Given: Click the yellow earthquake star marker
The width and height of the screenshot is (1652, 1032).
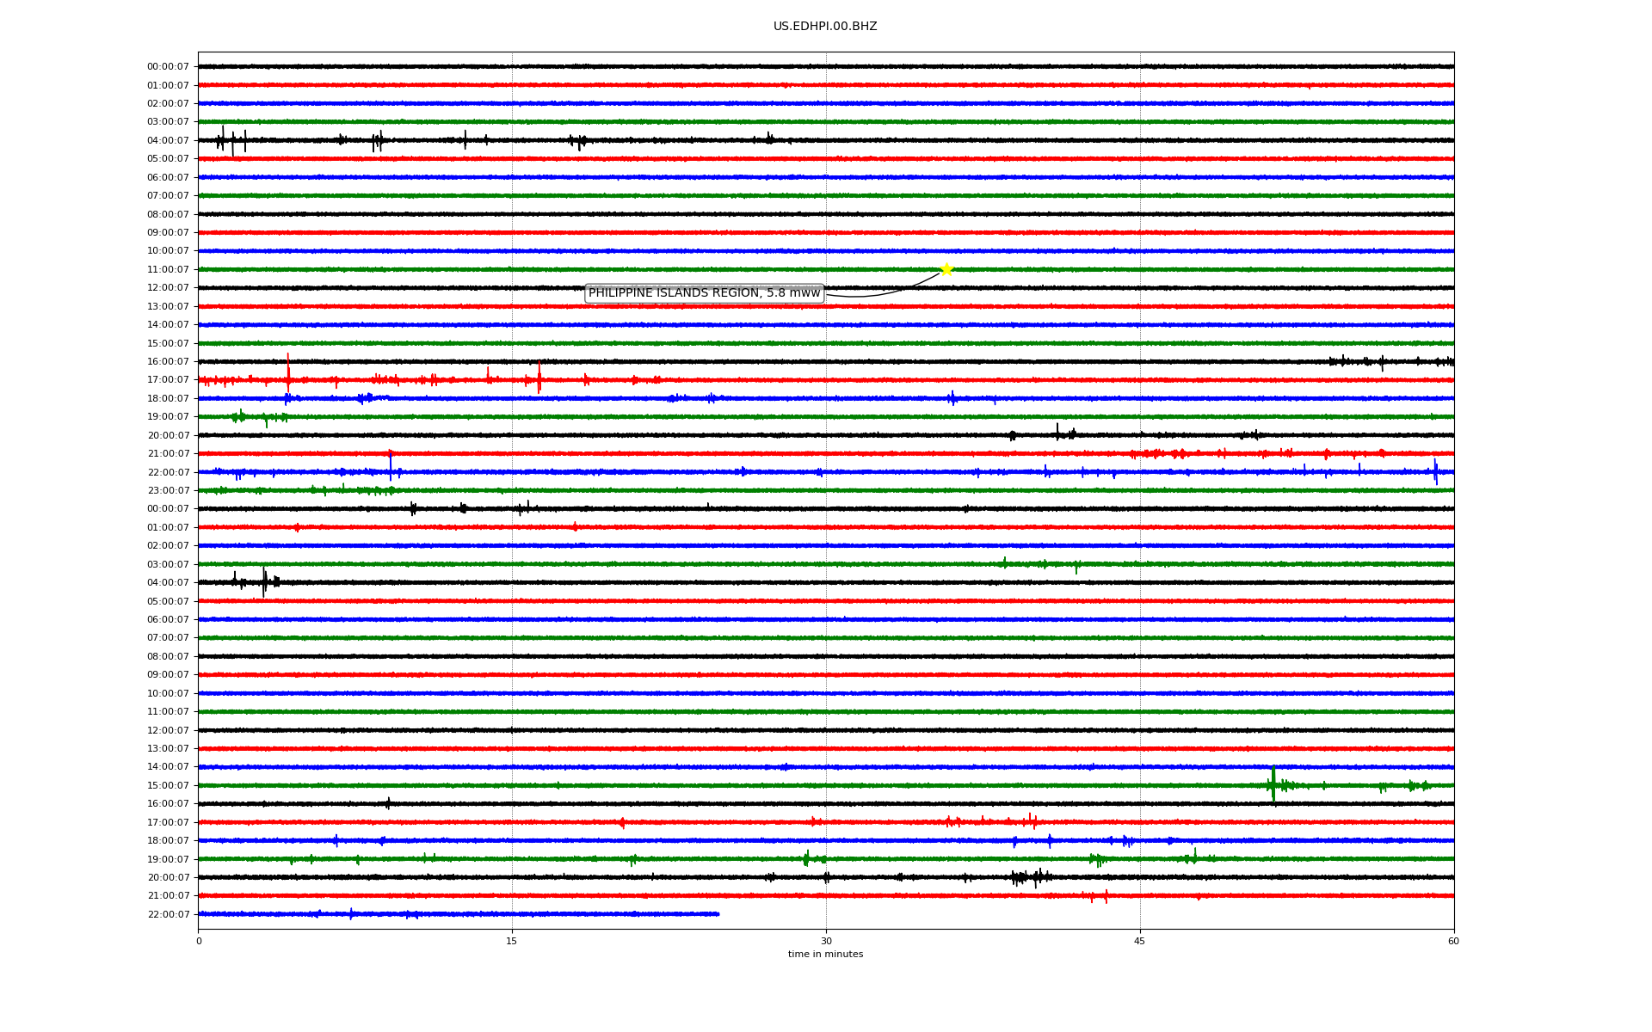Looking at the screenshot, I should click(x=946, y=269).
